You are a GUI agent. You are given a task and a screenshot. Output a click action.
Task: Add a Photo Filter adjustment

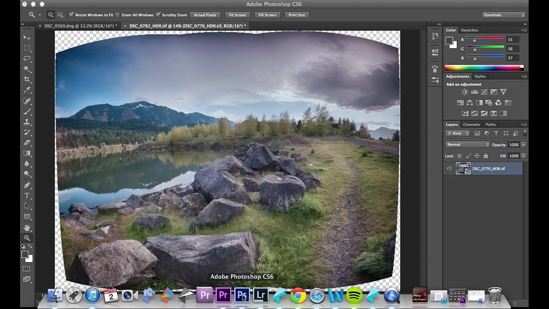click(x=489, y=103)
